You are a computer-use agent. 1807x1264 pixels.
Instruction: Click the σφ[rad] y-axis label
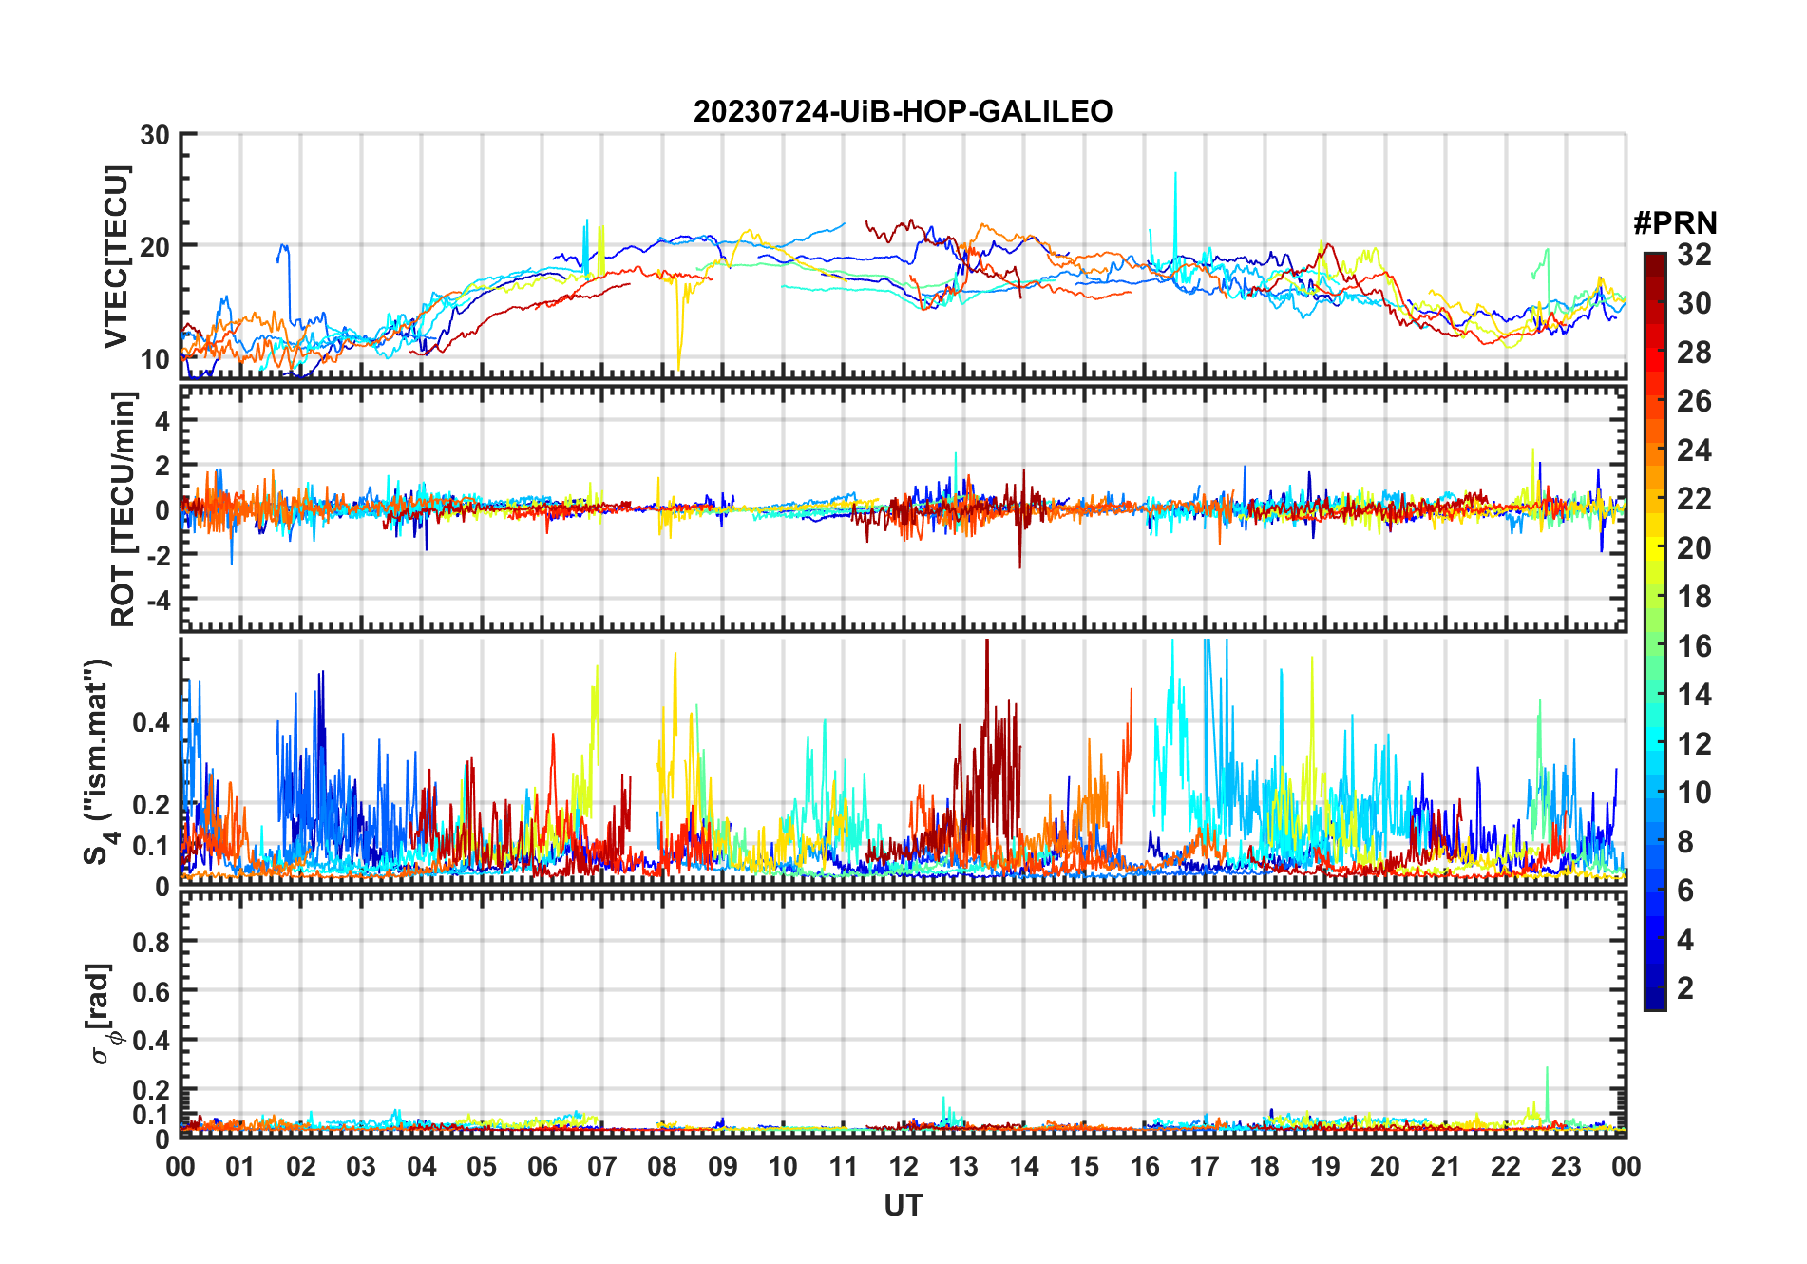coord(102,1014)
